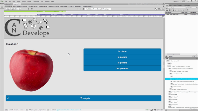Switch to Code view

(x=8, y=9)
